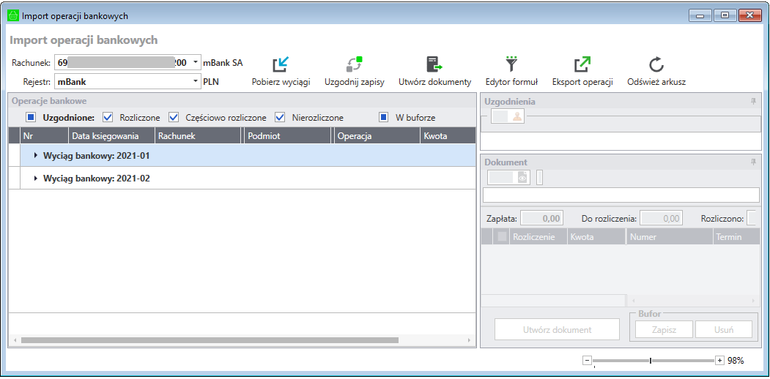The height and width of the screenshot is (379, 770).
Task: Toggle the Częściowo rozliczone checkbox
Action: tap(174, 117)
